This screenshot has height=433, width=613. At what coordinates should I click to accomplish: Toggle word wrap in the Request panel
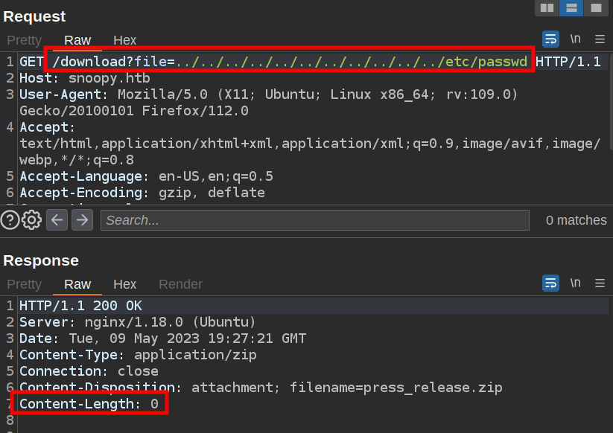550,39
